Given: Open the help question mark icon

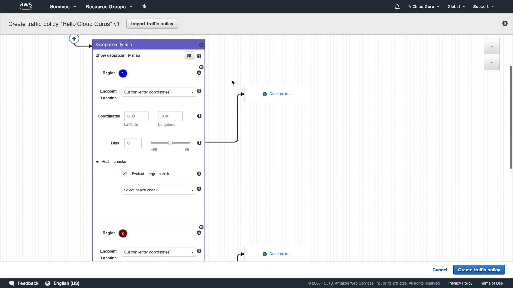Looking at the screenshot, I should (505, 23).
